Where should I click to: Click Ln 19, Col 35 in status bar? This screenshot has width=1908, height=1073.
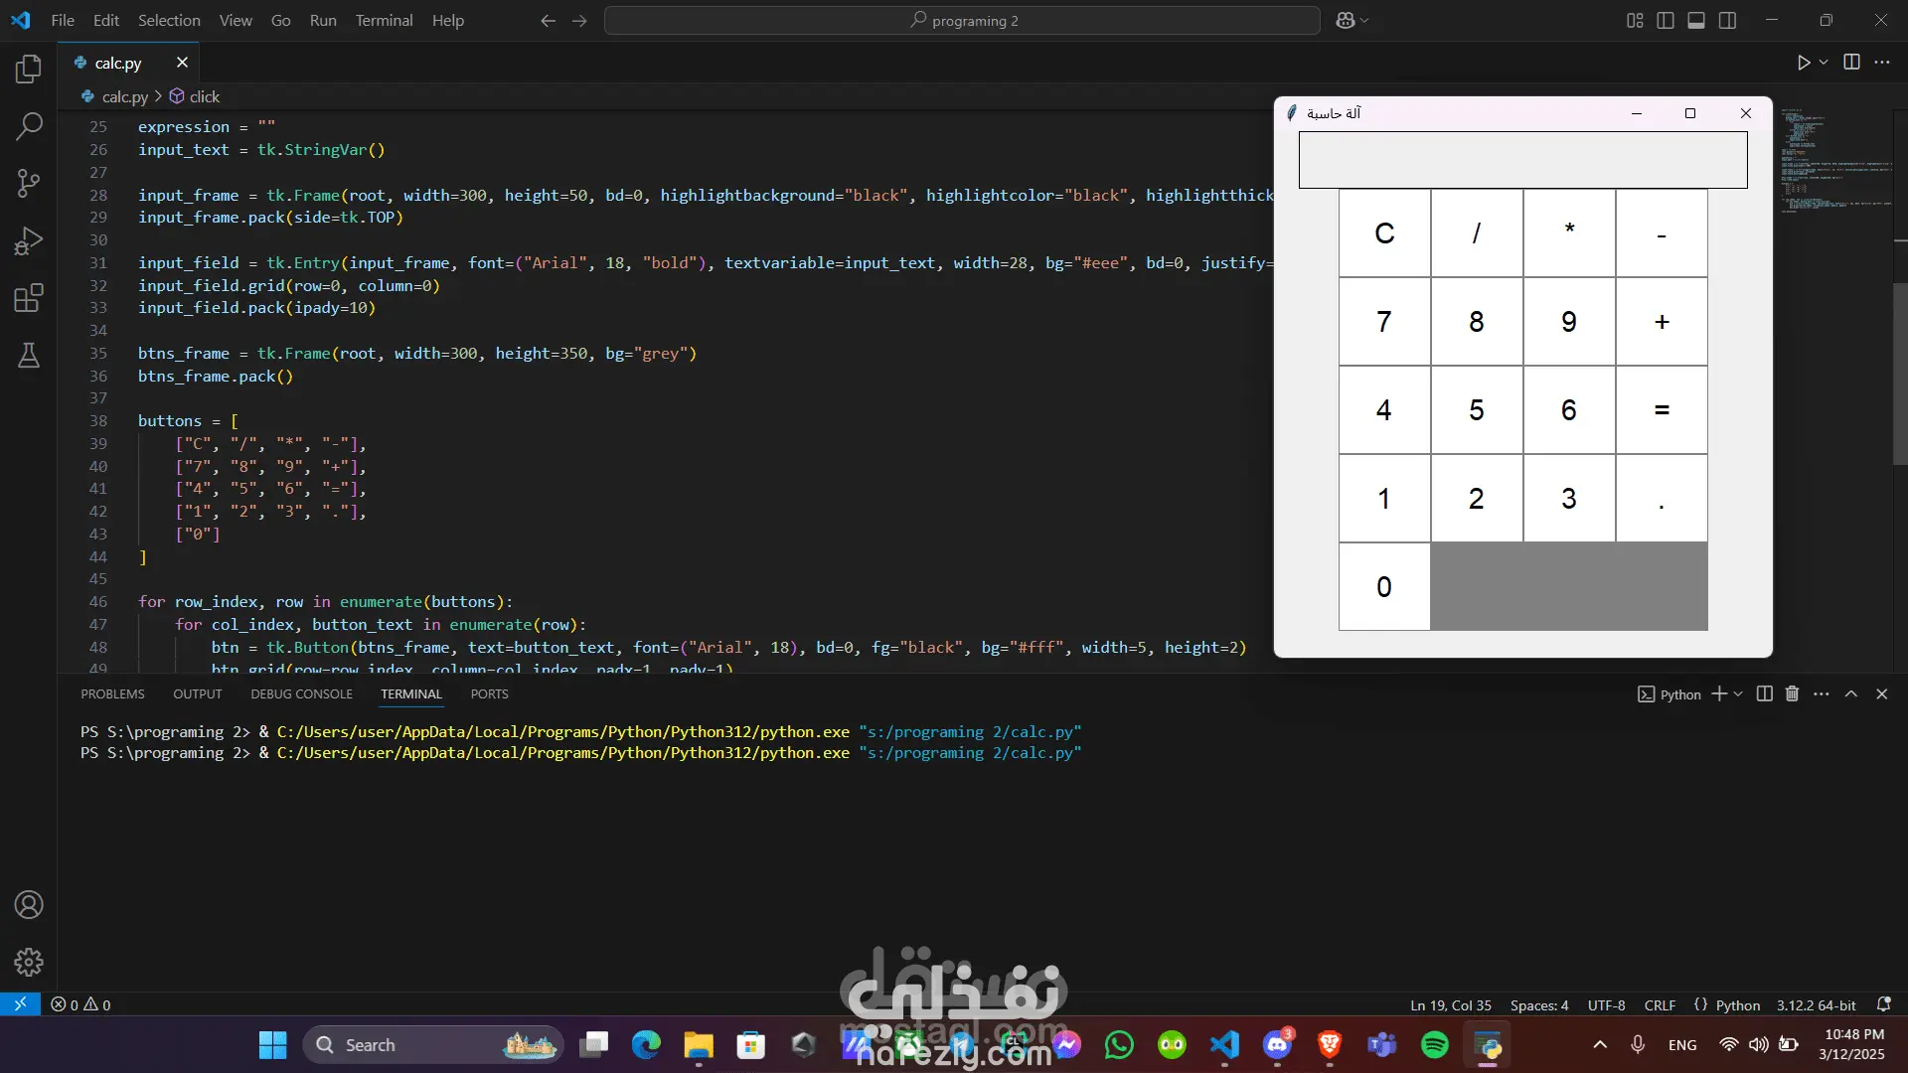pyautogui.click(x=1451, y=1004)
